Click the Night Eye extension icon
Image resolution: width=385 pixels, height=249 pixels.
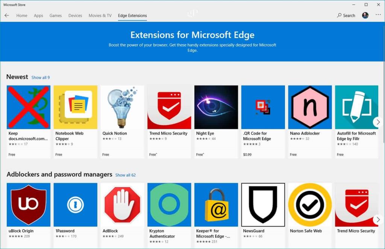point(216,107)
